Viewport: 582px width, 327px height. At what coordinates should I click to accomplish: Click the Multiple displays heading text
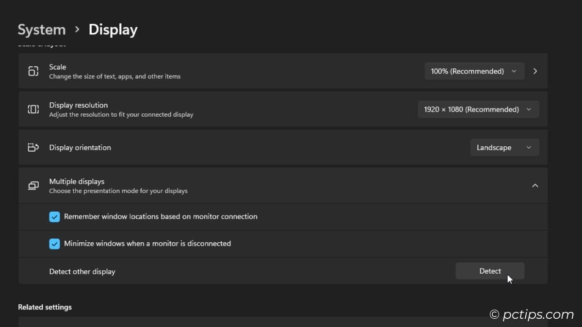(x=77, y=181)
